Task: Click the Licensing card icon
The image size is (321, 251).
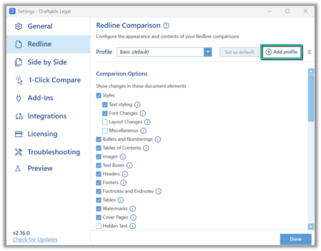Action: 19,134
